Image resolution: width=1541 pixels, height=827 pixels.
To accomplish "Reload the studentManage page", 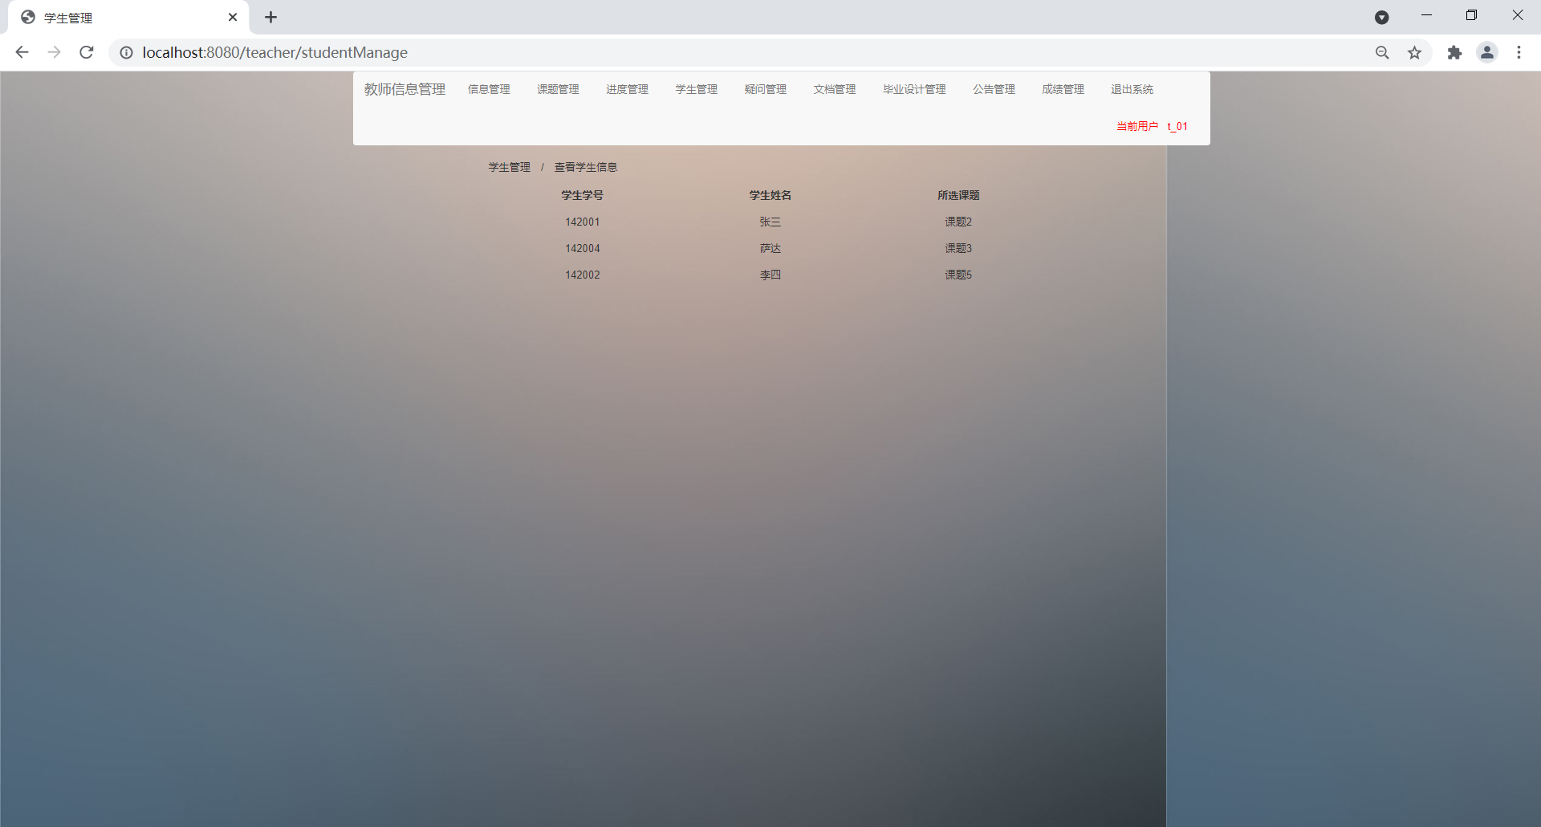I will point(87,52).
